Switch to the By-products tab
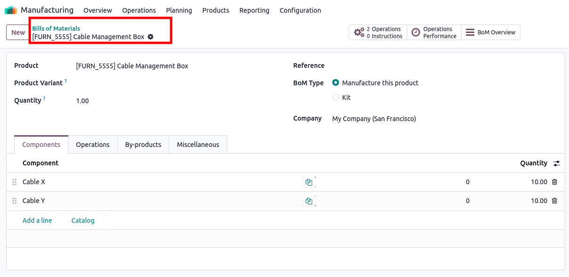 143,145
